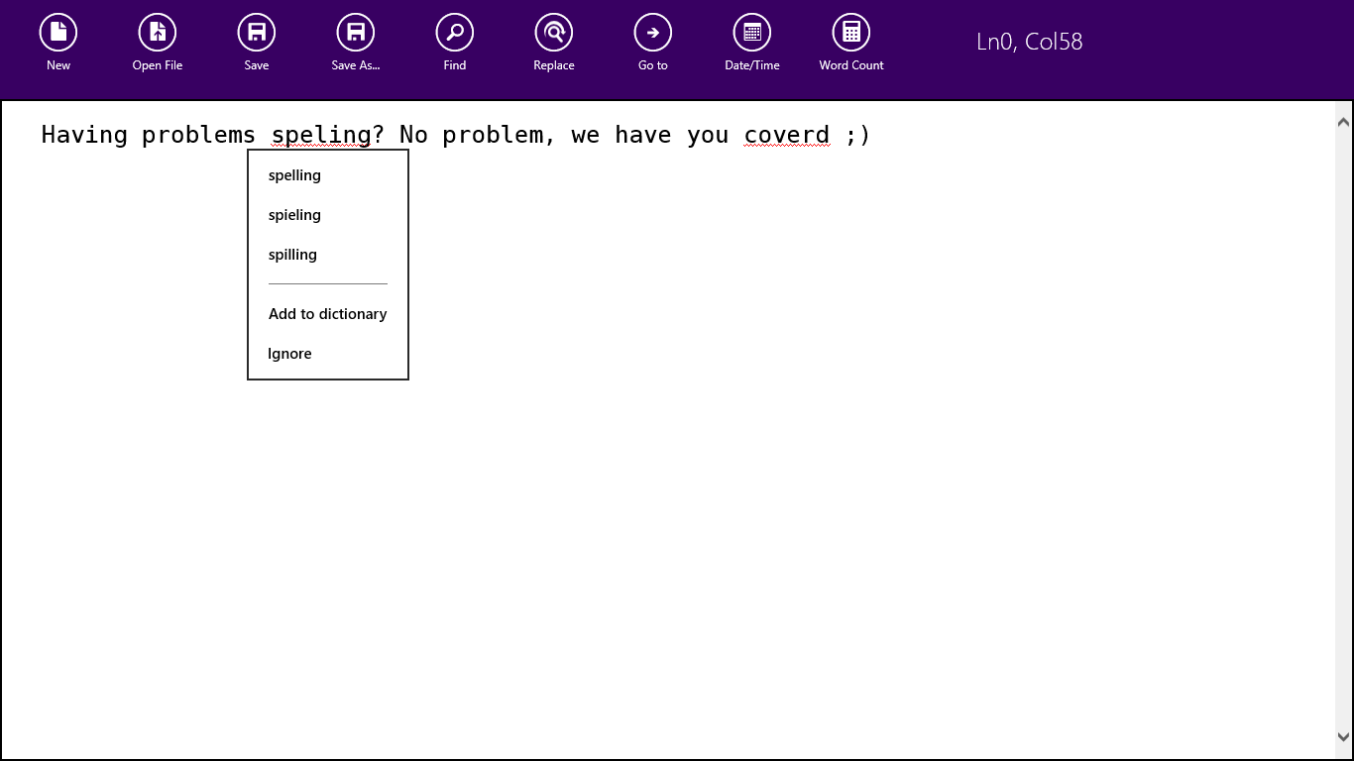This screenshot has height=761, width=1354.
Task: Click the Ln0, Col58 position indicator
Action: point(1029,42)
